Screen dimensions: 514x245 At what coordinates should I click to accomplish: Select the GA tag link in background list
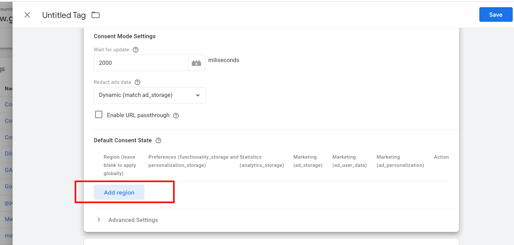tap(8, 170)
